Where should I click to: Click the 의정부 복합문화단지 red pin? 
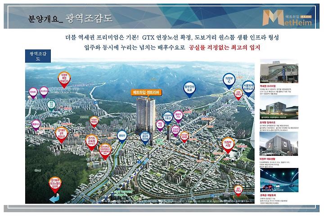(x=64, y=80)
